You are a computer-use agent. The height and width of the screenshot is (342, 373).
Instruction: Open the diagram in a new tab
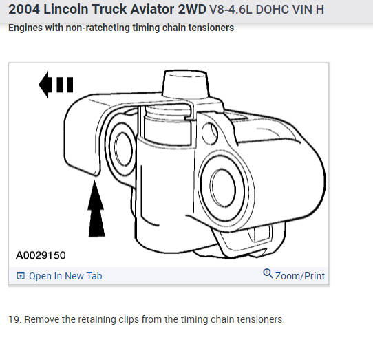[x=59, y=276]
